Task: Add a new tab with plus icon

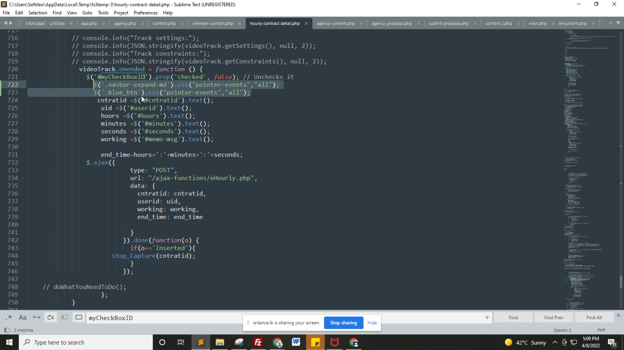Action: [x=610, y=23]
